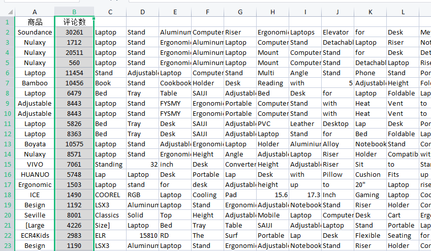Click cell containing Multi
Screen dimensions: 431x251
click(272, 73)
